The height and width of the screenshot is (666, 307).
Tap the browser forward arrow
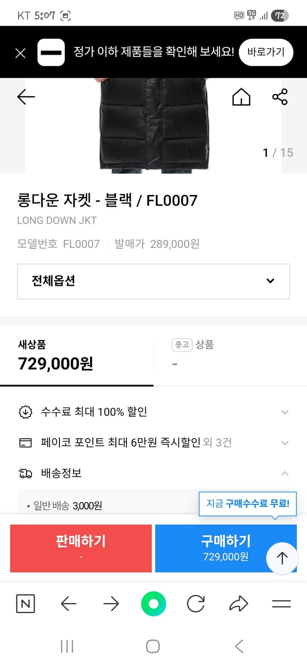(x=110, y=603)
